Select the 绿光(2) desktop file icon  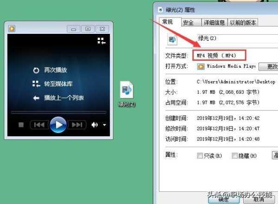(x=126, y=94)
